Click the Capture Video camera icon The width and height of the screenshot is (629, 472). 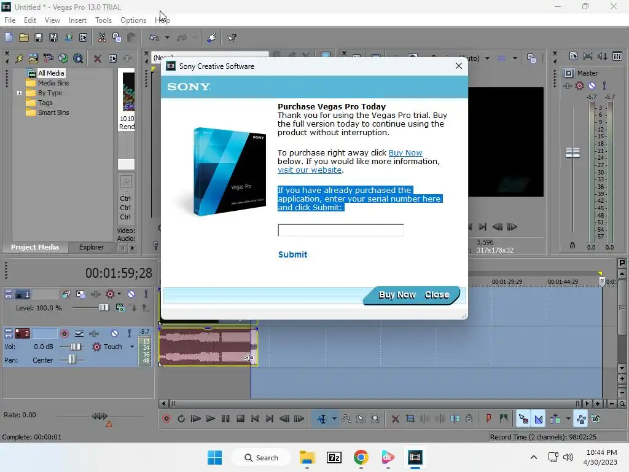tap(48, 58)
